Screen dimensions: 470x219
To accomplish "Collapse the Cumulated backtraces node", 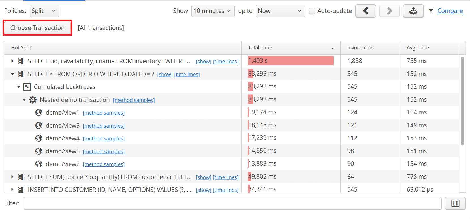I will 18,87.
